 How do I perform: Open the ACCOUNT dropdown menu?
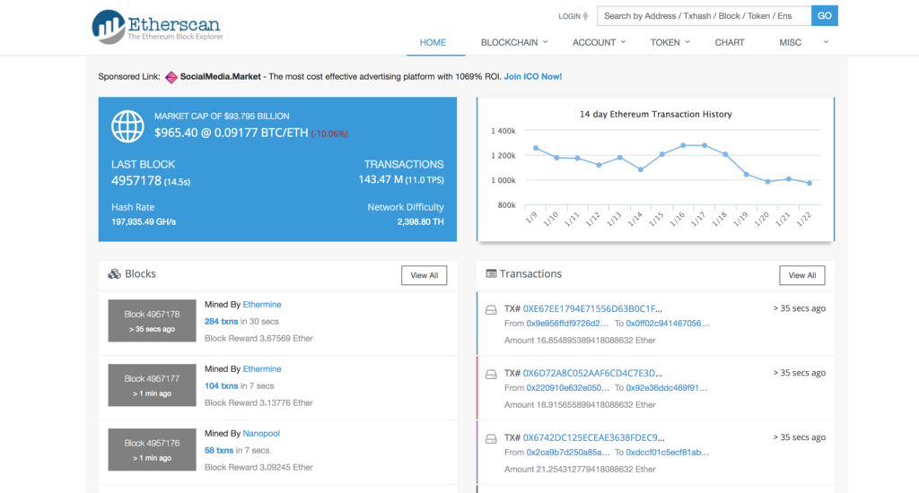coord(599,42)
